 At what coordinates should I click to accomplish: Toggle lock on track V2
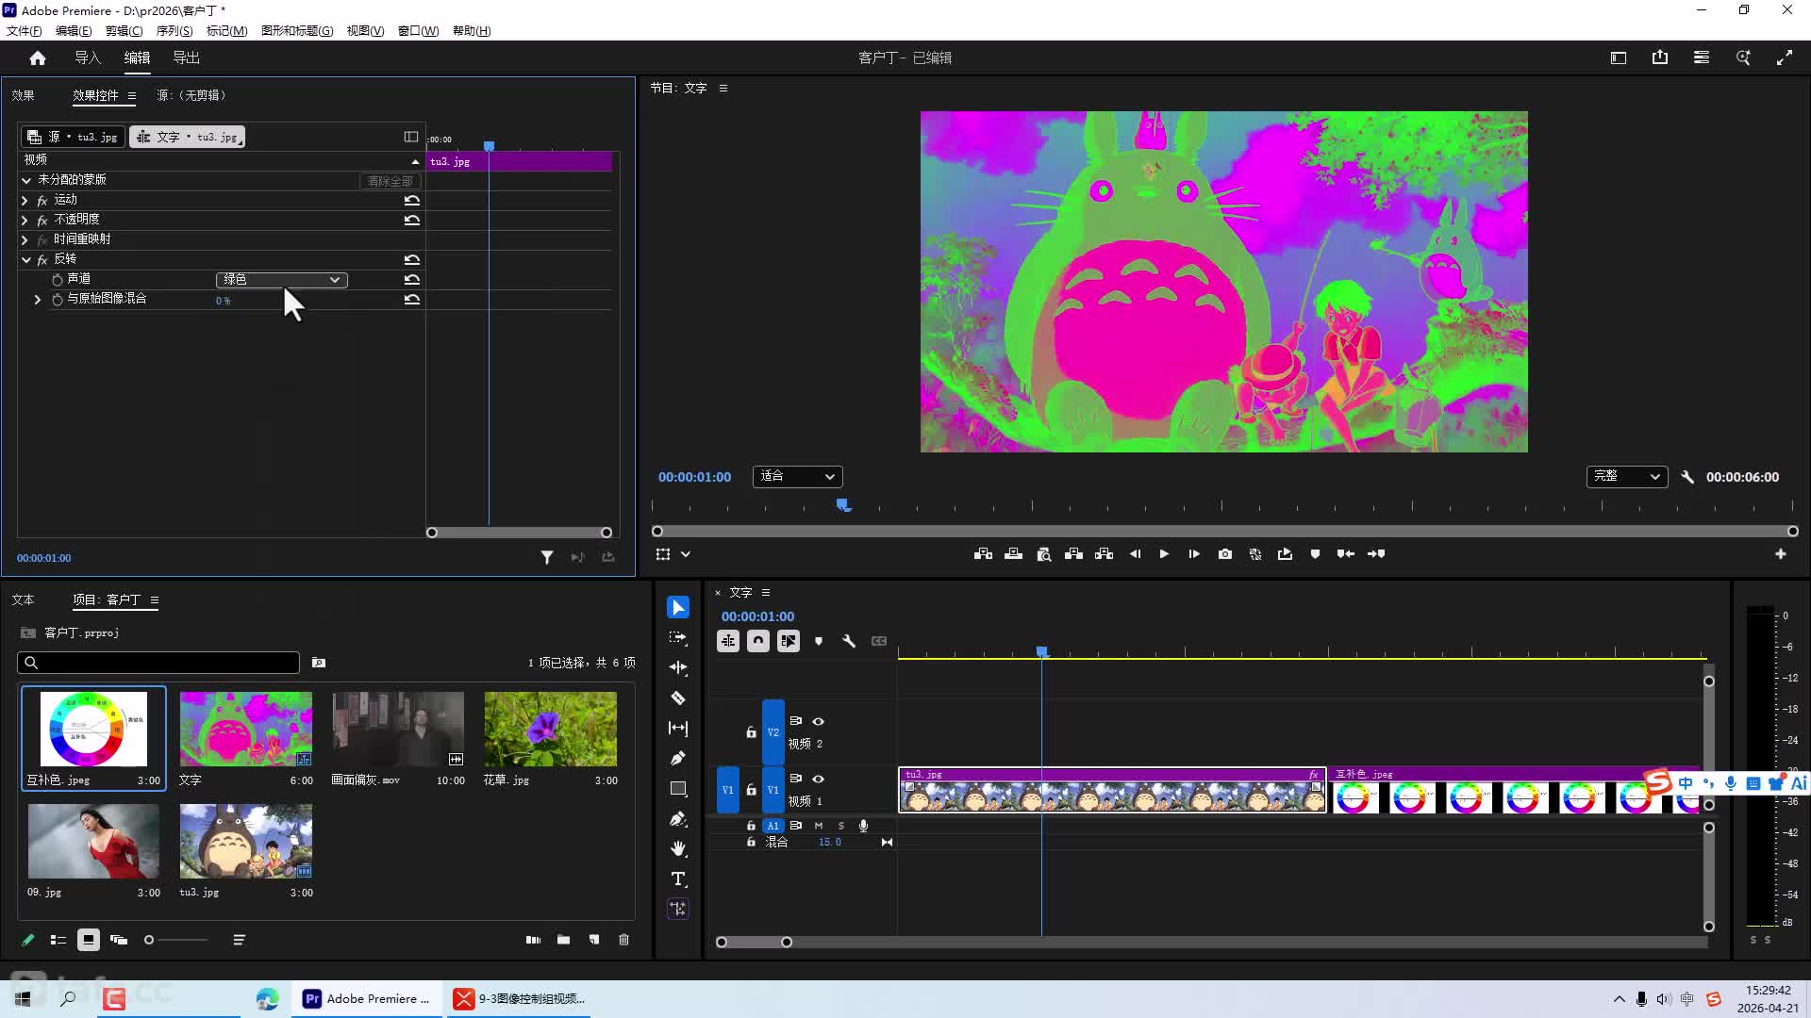751,732
